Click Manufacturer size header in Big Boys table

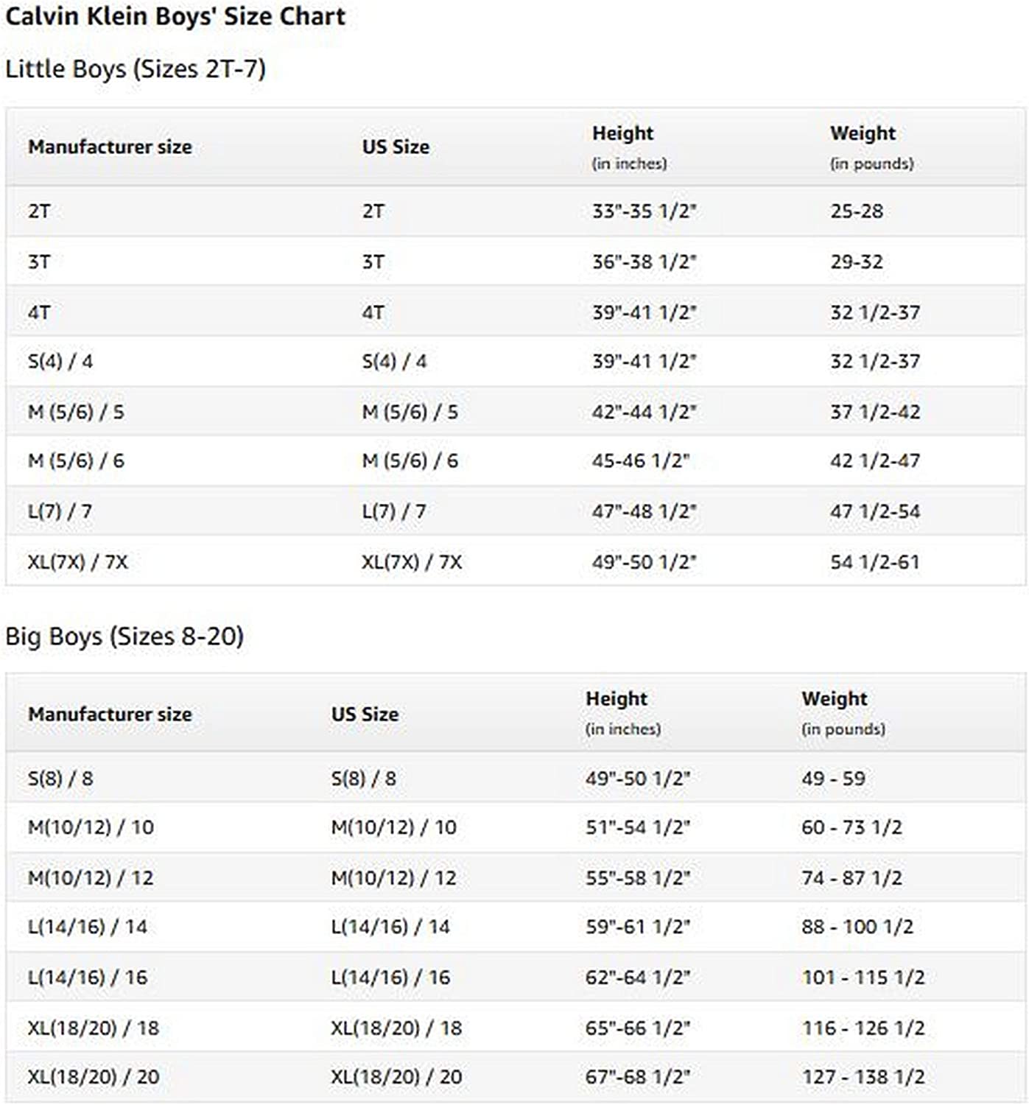(110, 714)
